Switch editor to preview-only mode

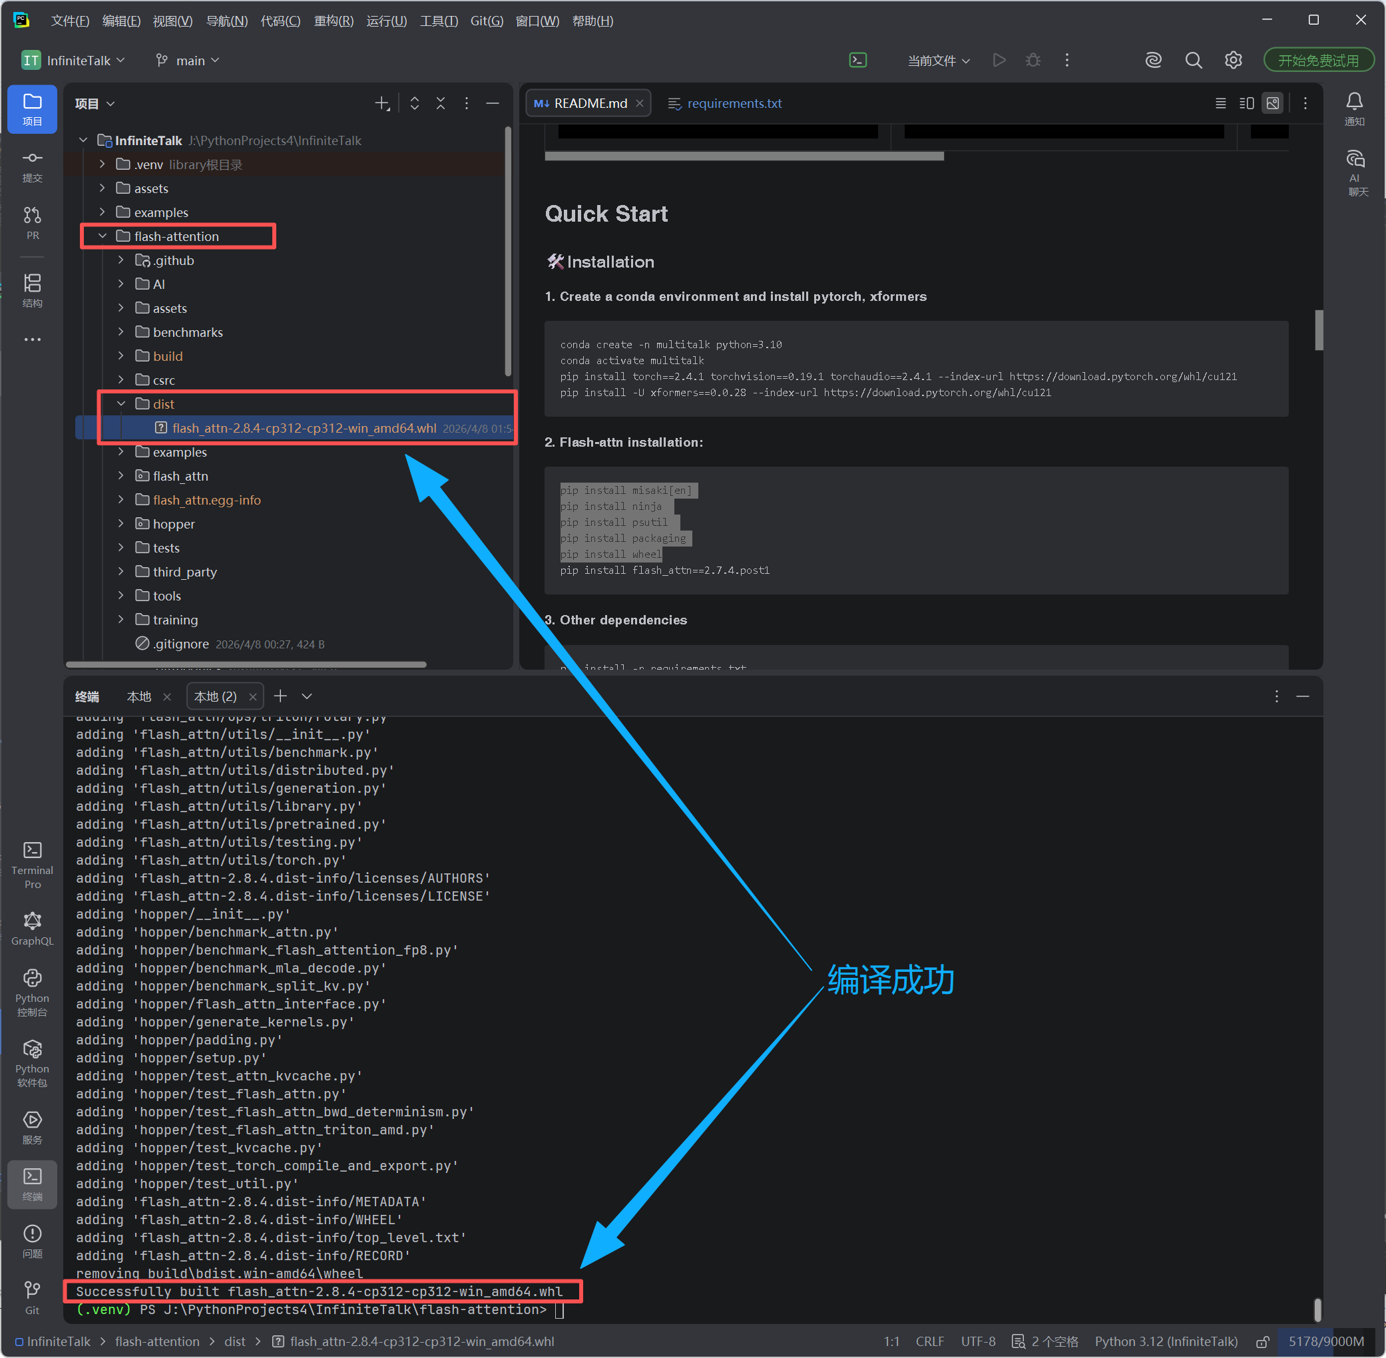point(1273,103)
